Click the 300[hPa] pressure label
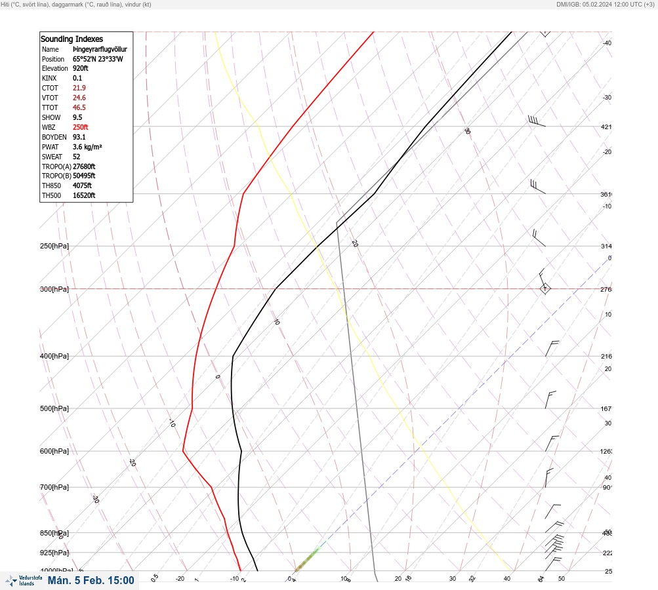The height and width of the screenshot is (590, 658). 54,289
